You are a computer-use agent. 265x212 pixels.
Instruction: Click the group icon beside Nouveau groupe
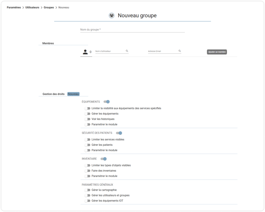pyautogui.click(x=112, y=16)
